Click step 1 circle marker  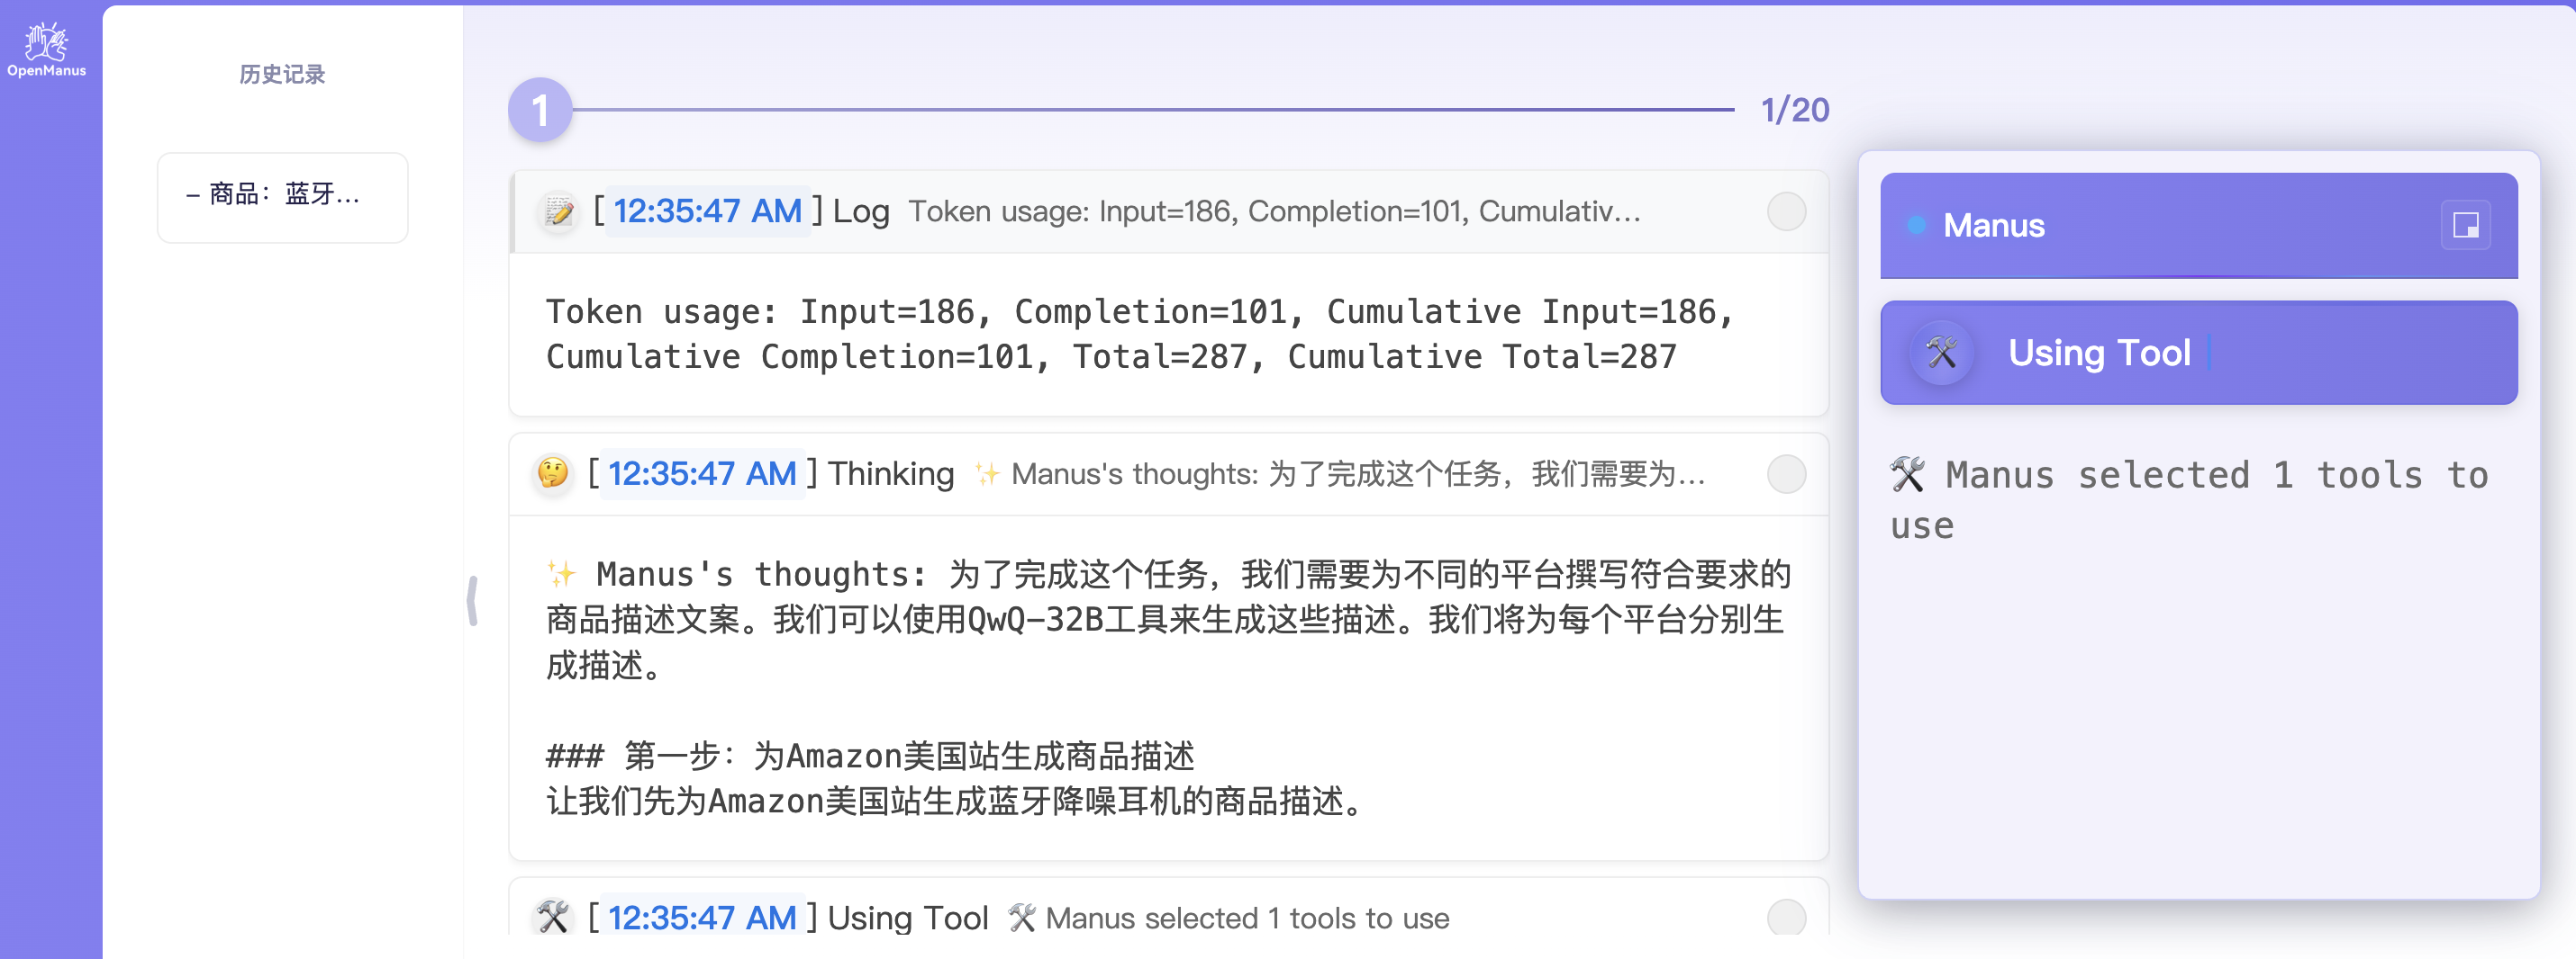tap(540, 110)
